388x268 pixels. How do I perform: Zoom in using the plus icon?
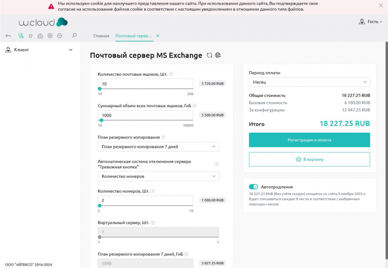click(50, 36)
